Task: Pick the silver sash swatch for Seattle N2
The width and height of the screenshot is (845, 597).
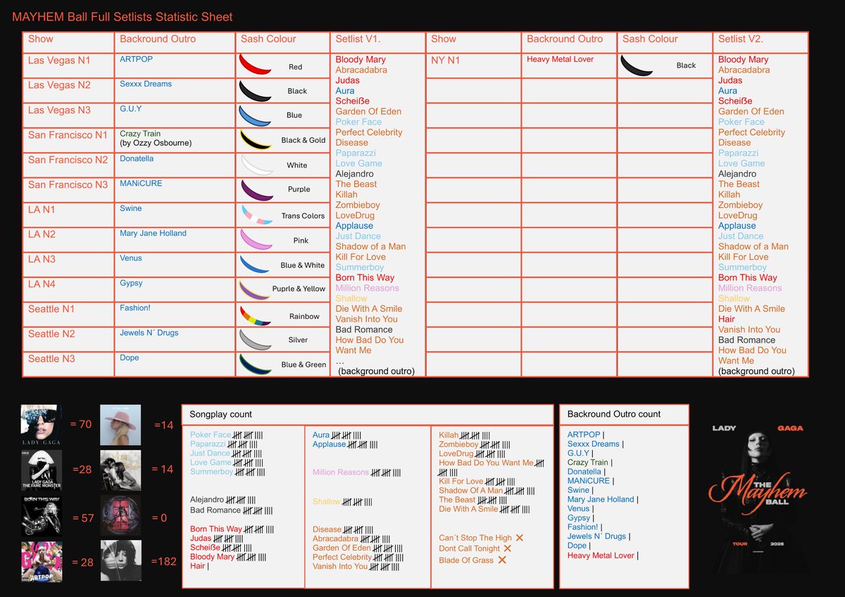Action: 256,339
